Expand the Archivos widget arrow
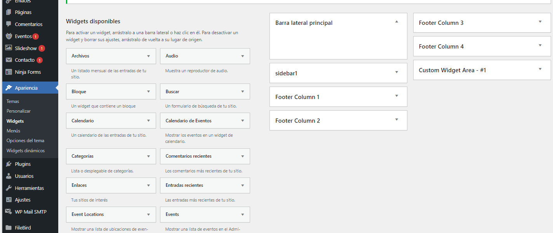The width and height of the screenshot is (553, 233). [x=148, y=56]
